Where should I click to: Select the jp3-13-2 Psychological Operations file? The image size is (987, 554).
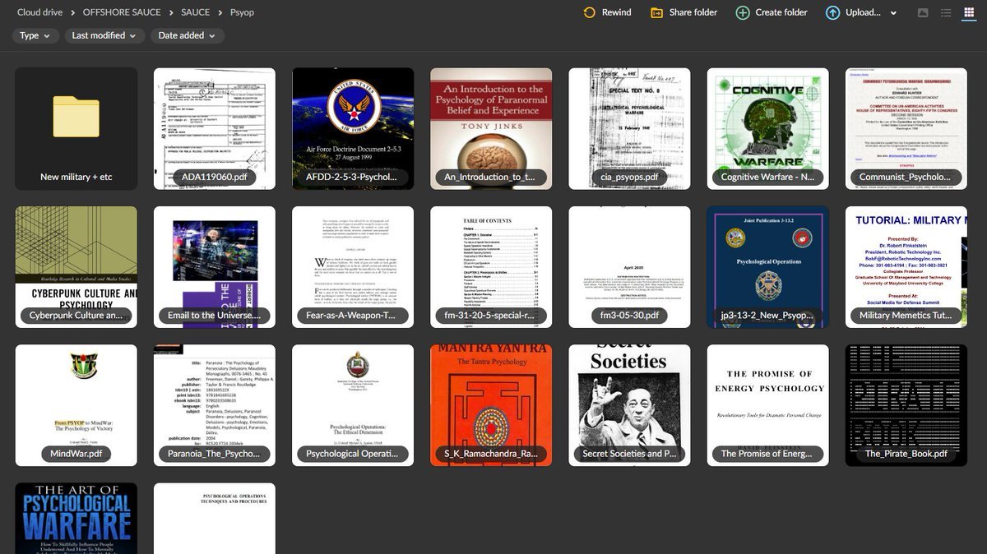click(767, 267)
